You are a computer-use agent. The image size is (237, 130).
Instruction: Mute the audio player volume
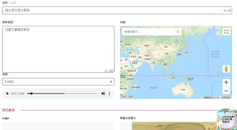tap(103, 94)
